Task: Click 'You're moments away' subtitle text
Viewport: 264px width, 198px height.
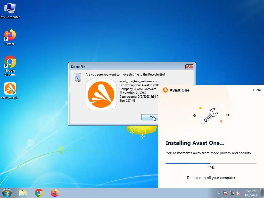Action: tap(209, 153)
